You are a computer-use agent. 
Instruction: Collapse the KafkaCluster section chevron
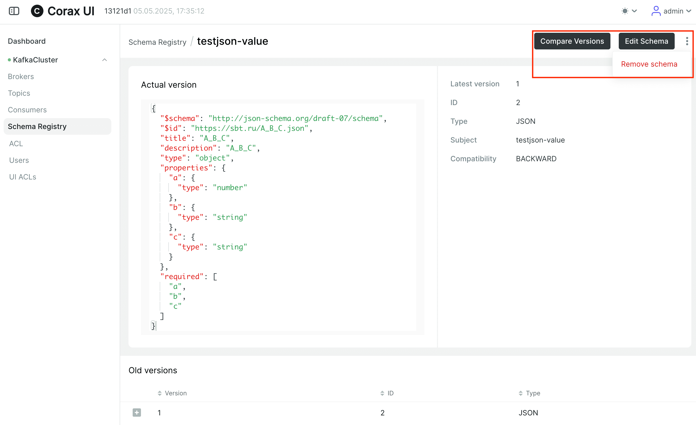coord(105,60)
